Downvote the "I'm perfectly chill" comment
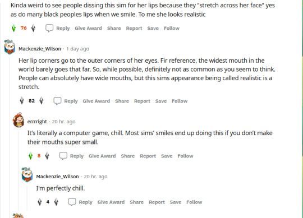 [56, 202]
